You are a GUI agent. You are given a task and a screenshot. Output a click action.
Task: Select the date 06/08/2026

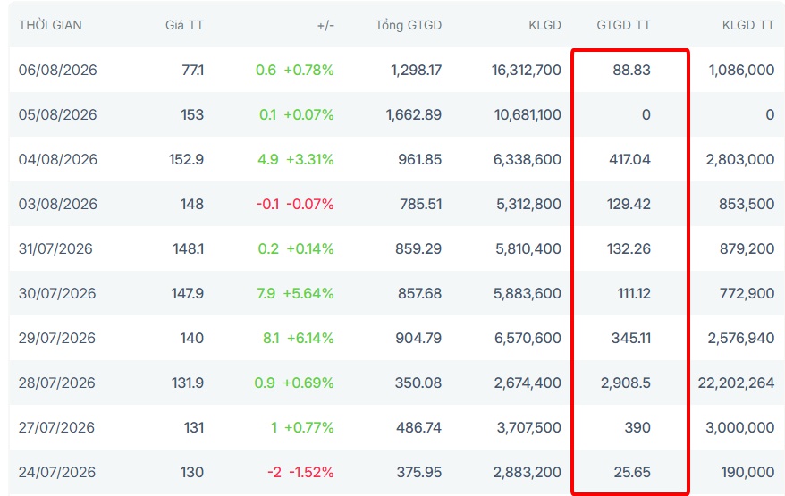(57, 70)
